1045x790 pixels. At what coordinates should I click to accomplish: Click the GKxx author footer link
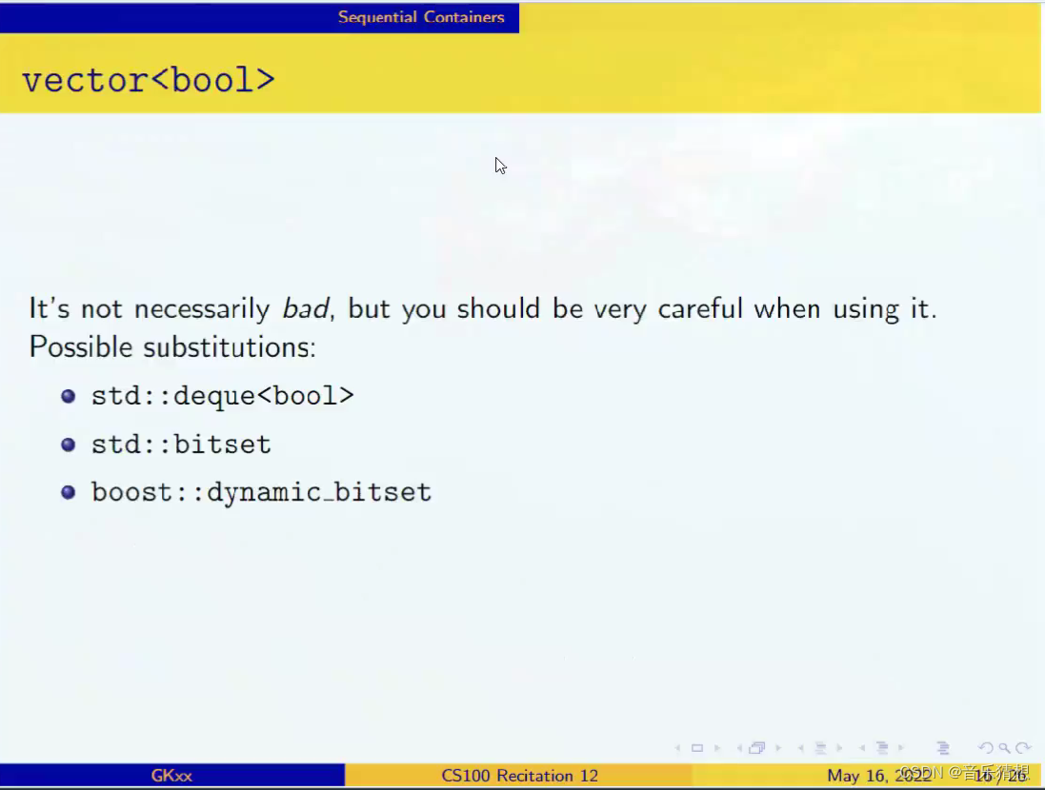pyautogui.click(x=171, y=776)
